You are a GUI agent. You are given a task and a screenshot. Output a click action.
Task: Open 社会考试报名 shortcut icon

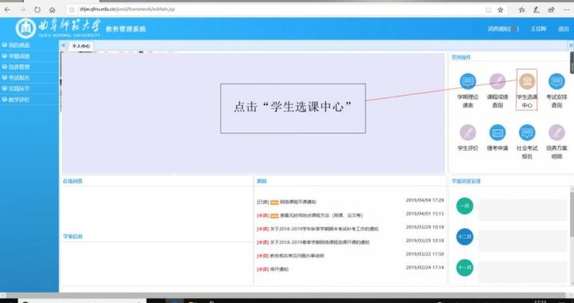point(527,132)
